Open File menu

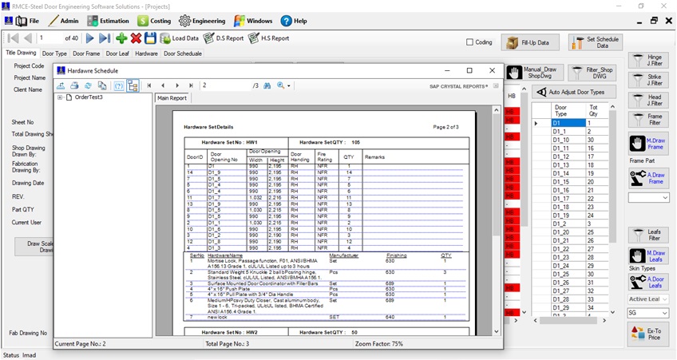pyautogui.click(x=28, y=21)
